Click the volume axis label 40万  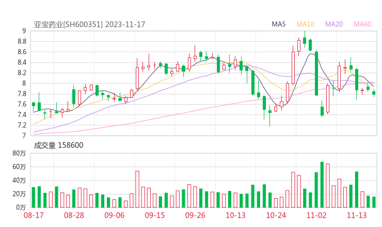(19, 180)
